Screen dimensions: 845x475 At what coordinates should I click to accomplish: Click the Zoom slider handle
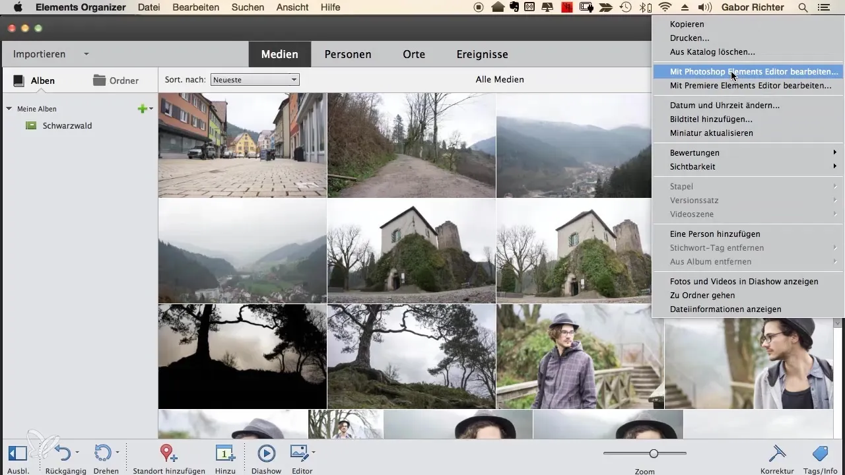pos(654,453)
